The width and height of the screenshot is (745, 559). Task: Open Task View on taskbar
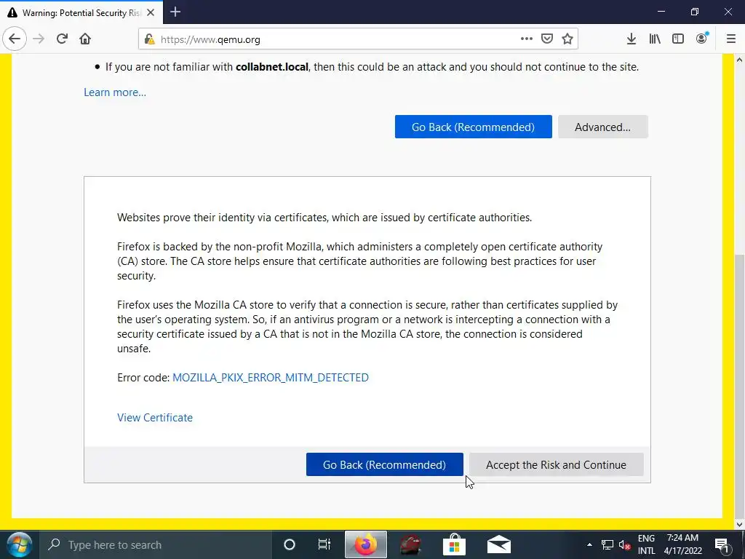pyautogui.click(x=324, y=544)
